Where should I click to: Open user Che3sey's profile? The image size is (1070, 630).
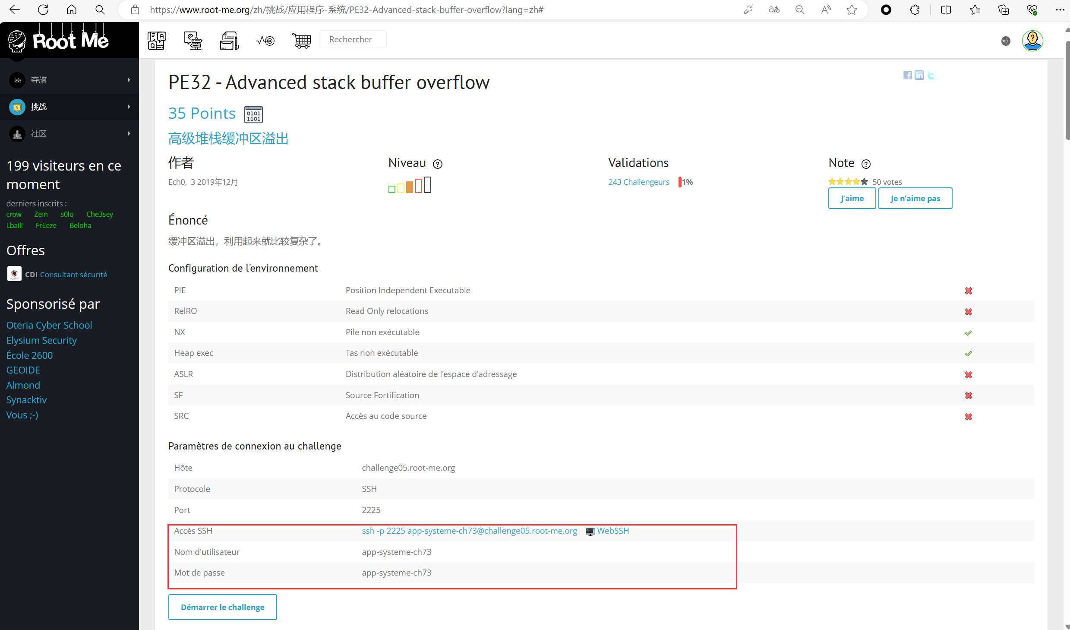[100, 214]
